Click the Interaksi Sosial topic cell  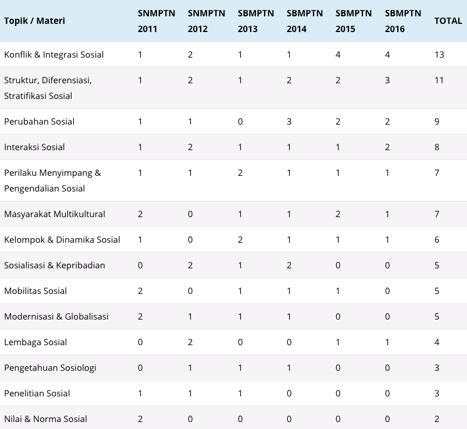click(34, 147)
